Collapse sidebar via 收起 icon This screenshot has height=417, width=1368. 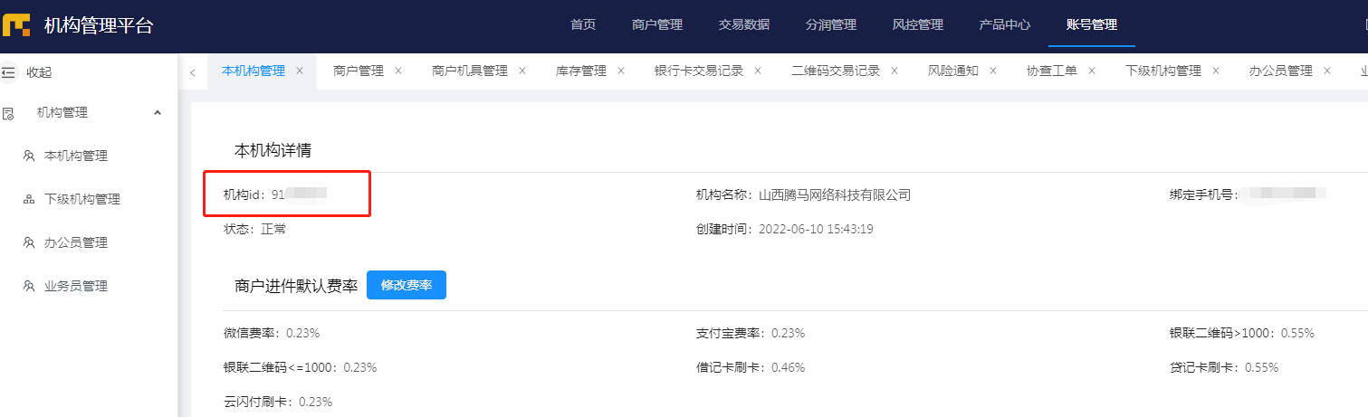click(9, 72)
